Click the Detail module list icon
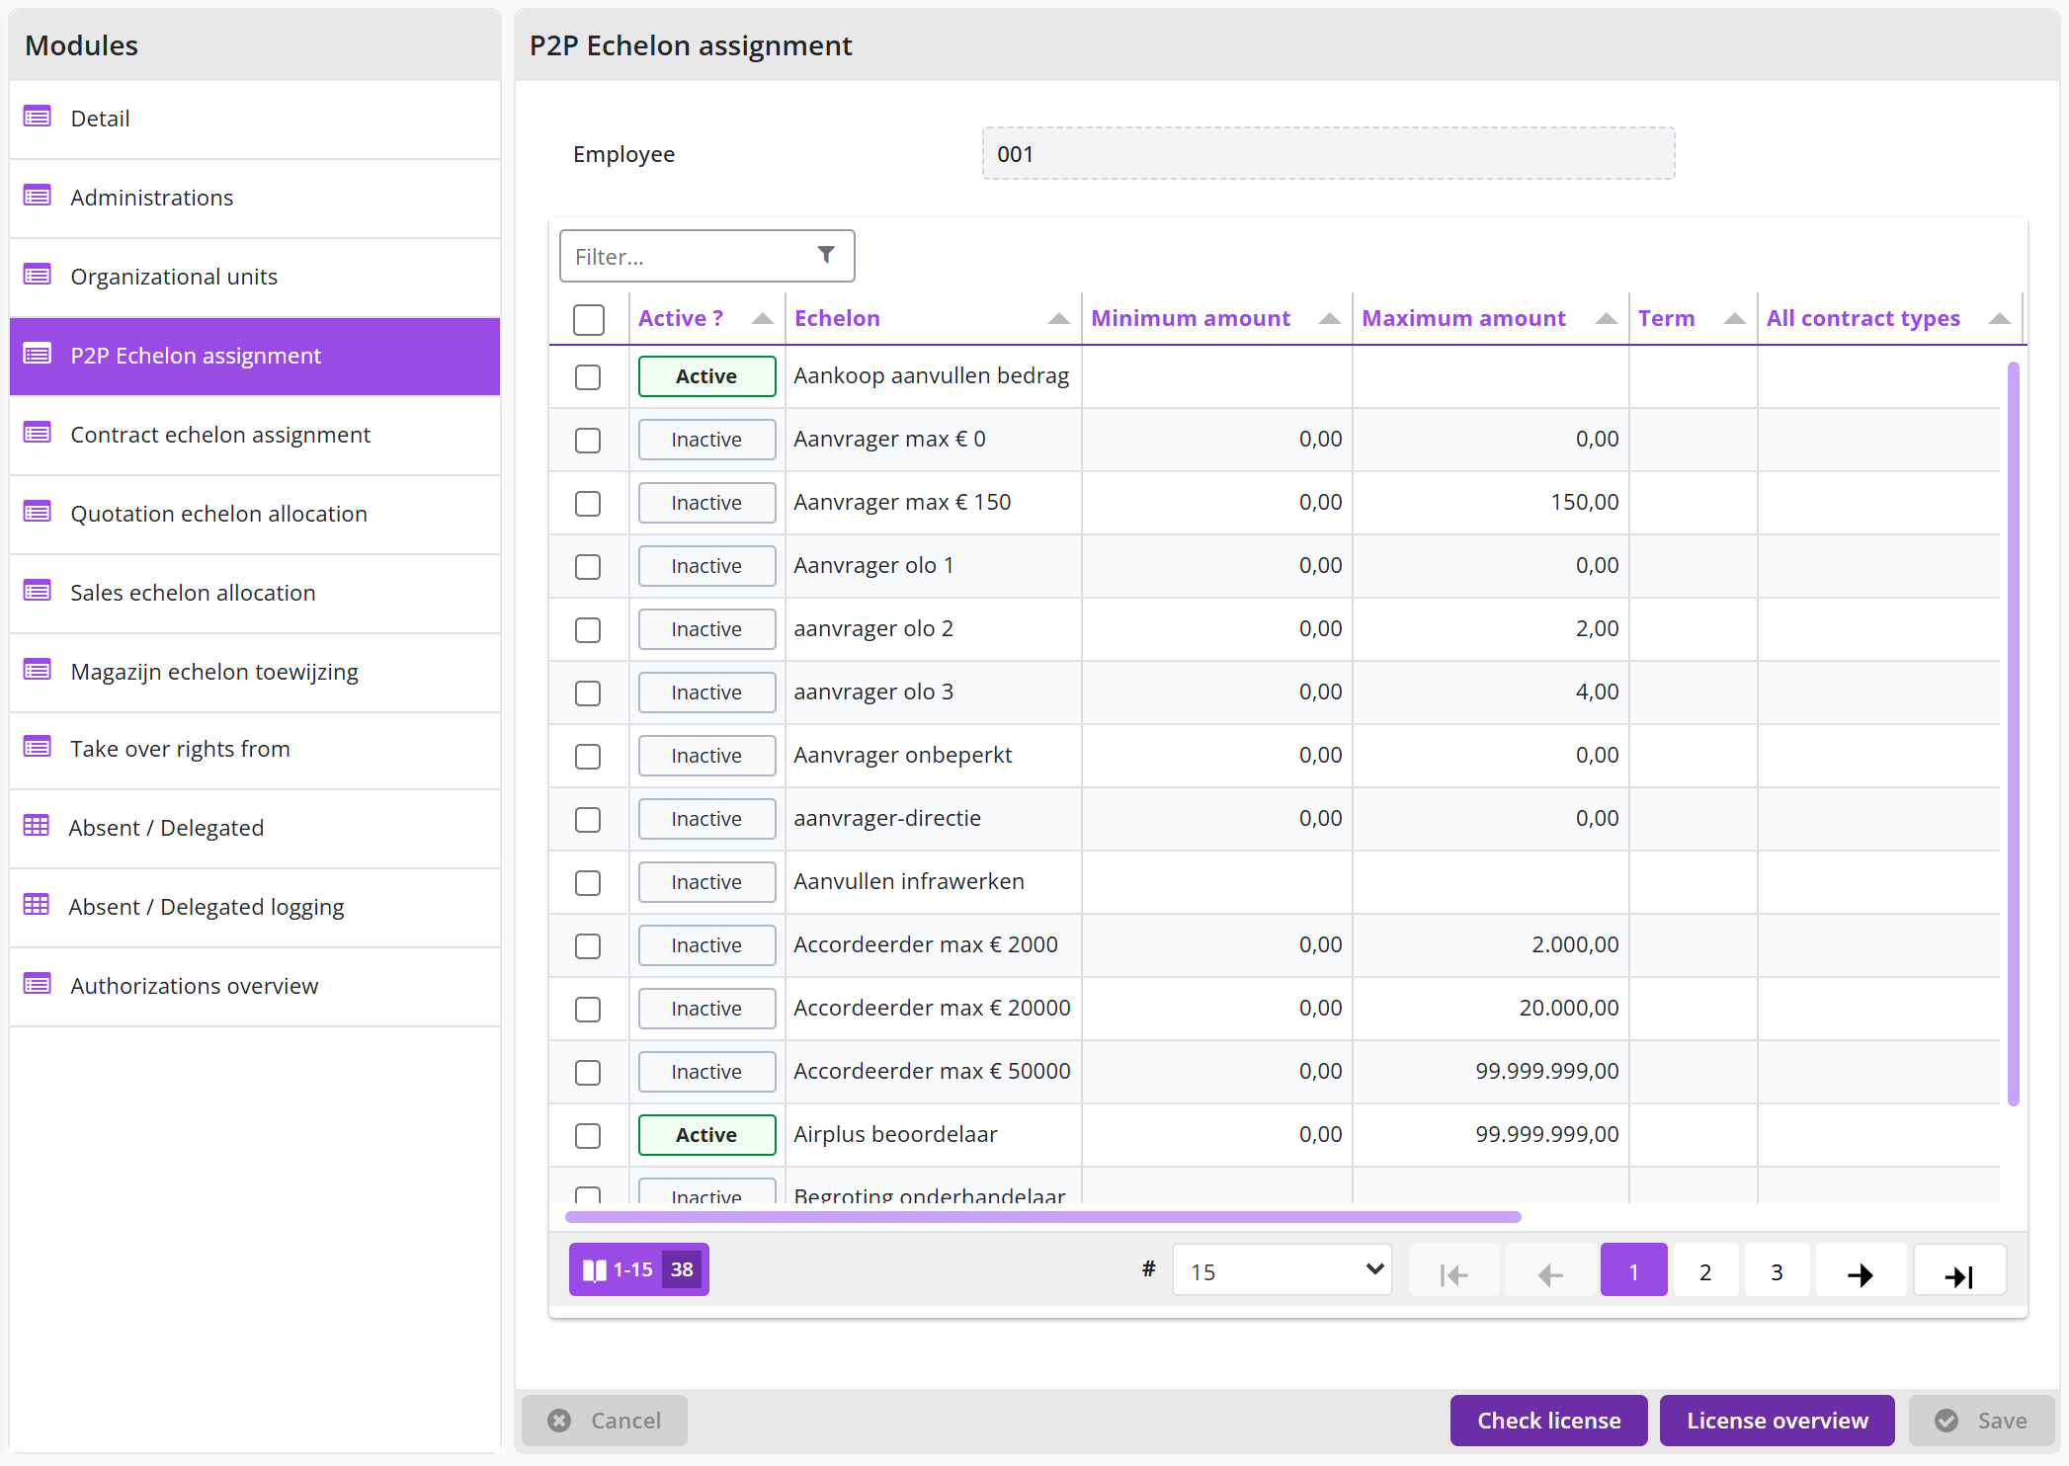The width and height of the screenshot is (2069, 1466). tap(38, 118)
